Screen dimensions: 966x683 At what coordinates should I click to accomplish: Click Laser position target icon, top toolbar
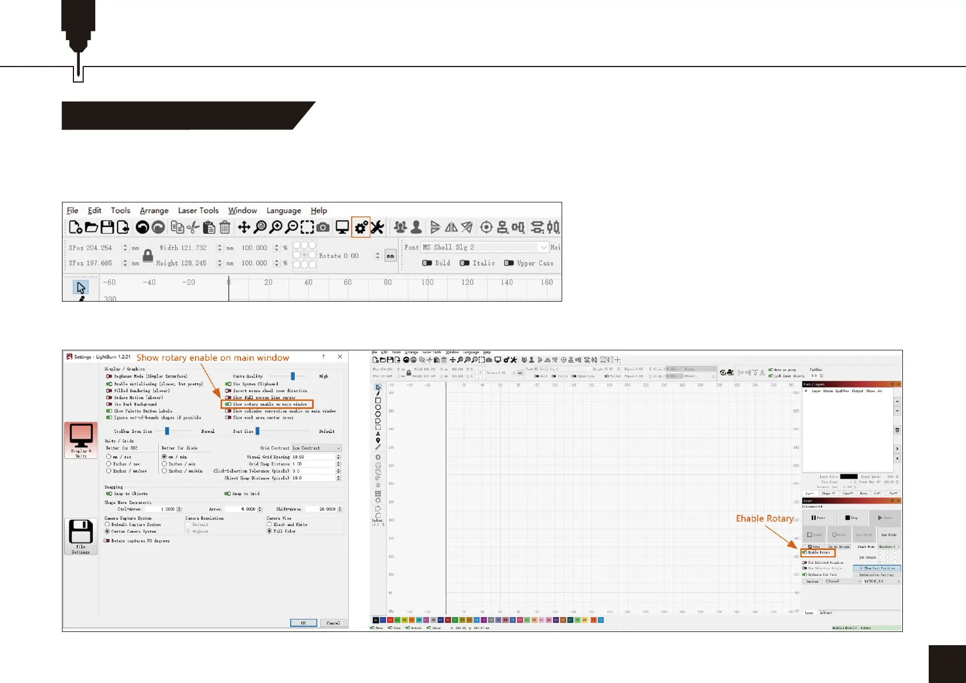486,228
